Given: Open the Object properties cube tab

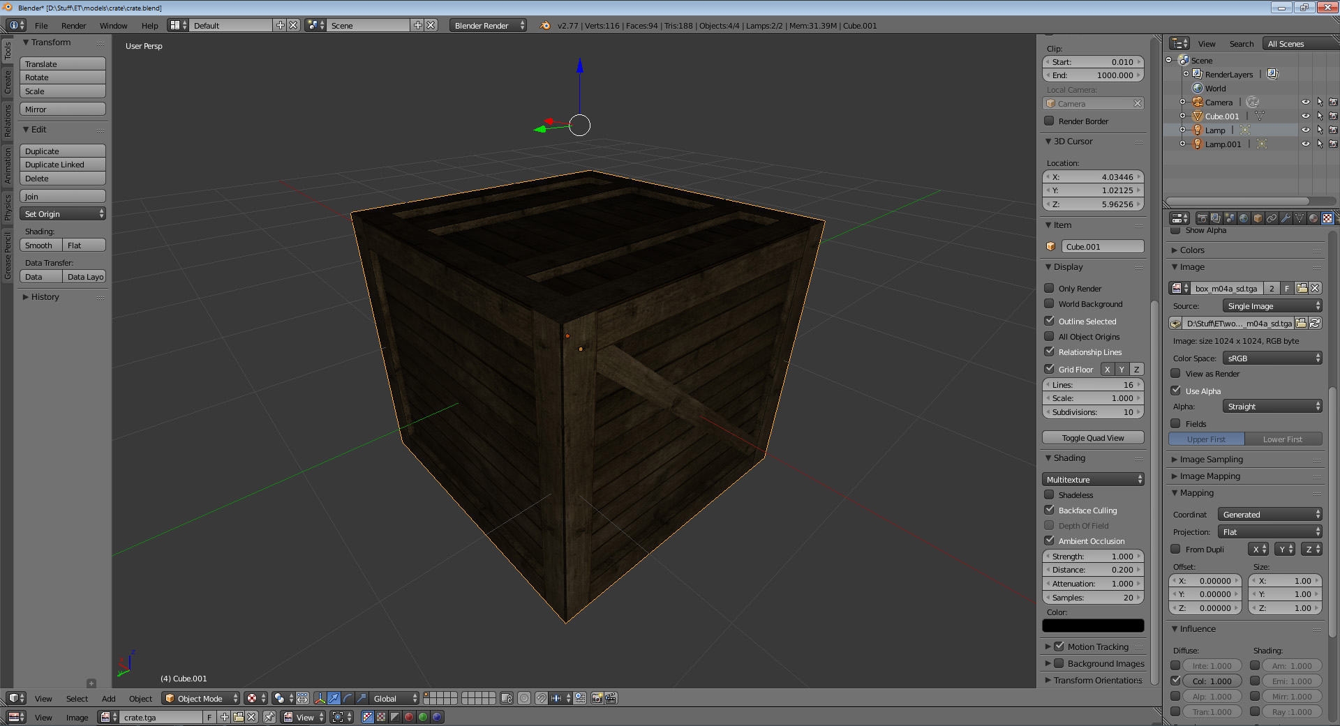Looking at the screenshot, I should coord(1258,218).
